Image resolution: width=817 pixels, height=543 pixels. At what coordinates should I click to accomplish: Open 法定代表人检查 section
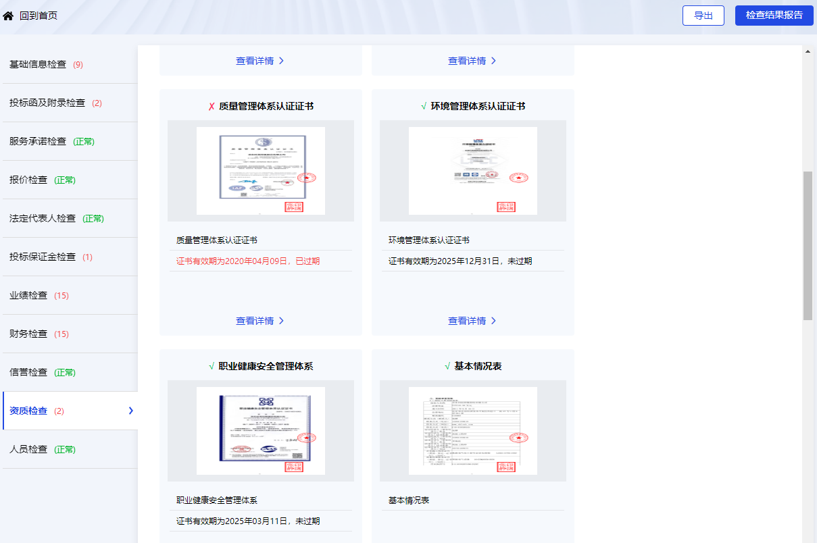click(69, 218)
